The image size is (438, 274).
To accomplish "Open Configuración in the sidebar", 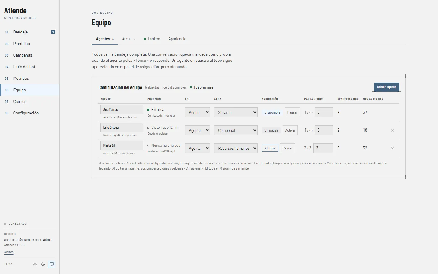I will click(30, 113).
